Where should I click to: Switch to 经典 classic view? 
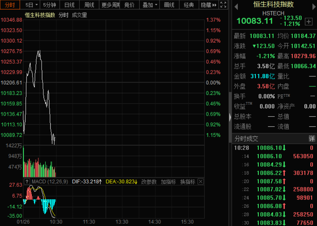point(189,5)
